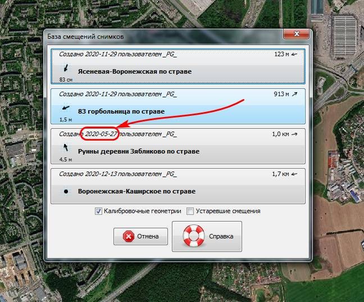The width and height of the screenshot is (364, 302).
Task: Click the offset arrow icon for Руины деревни Зябликово
Action: [x=66, y=147]
